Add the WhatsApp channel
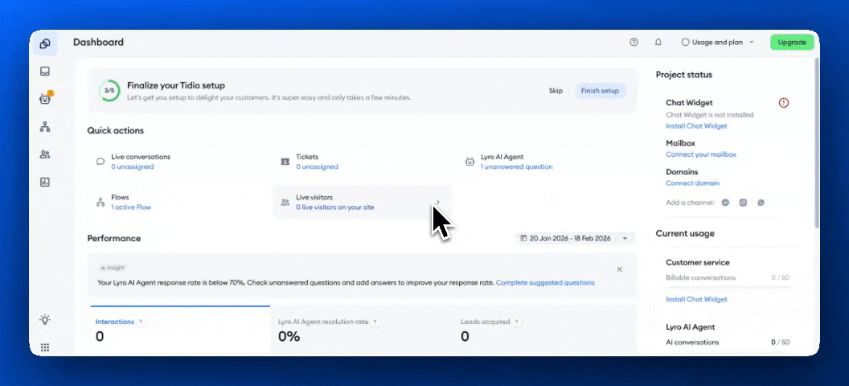 point(761,203)
